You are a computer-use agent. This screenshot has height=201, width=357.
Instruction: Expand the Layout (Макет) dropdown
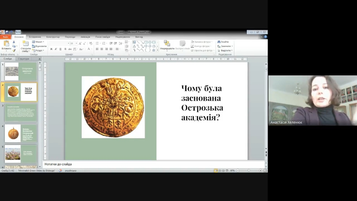click(x=39, y=42)
